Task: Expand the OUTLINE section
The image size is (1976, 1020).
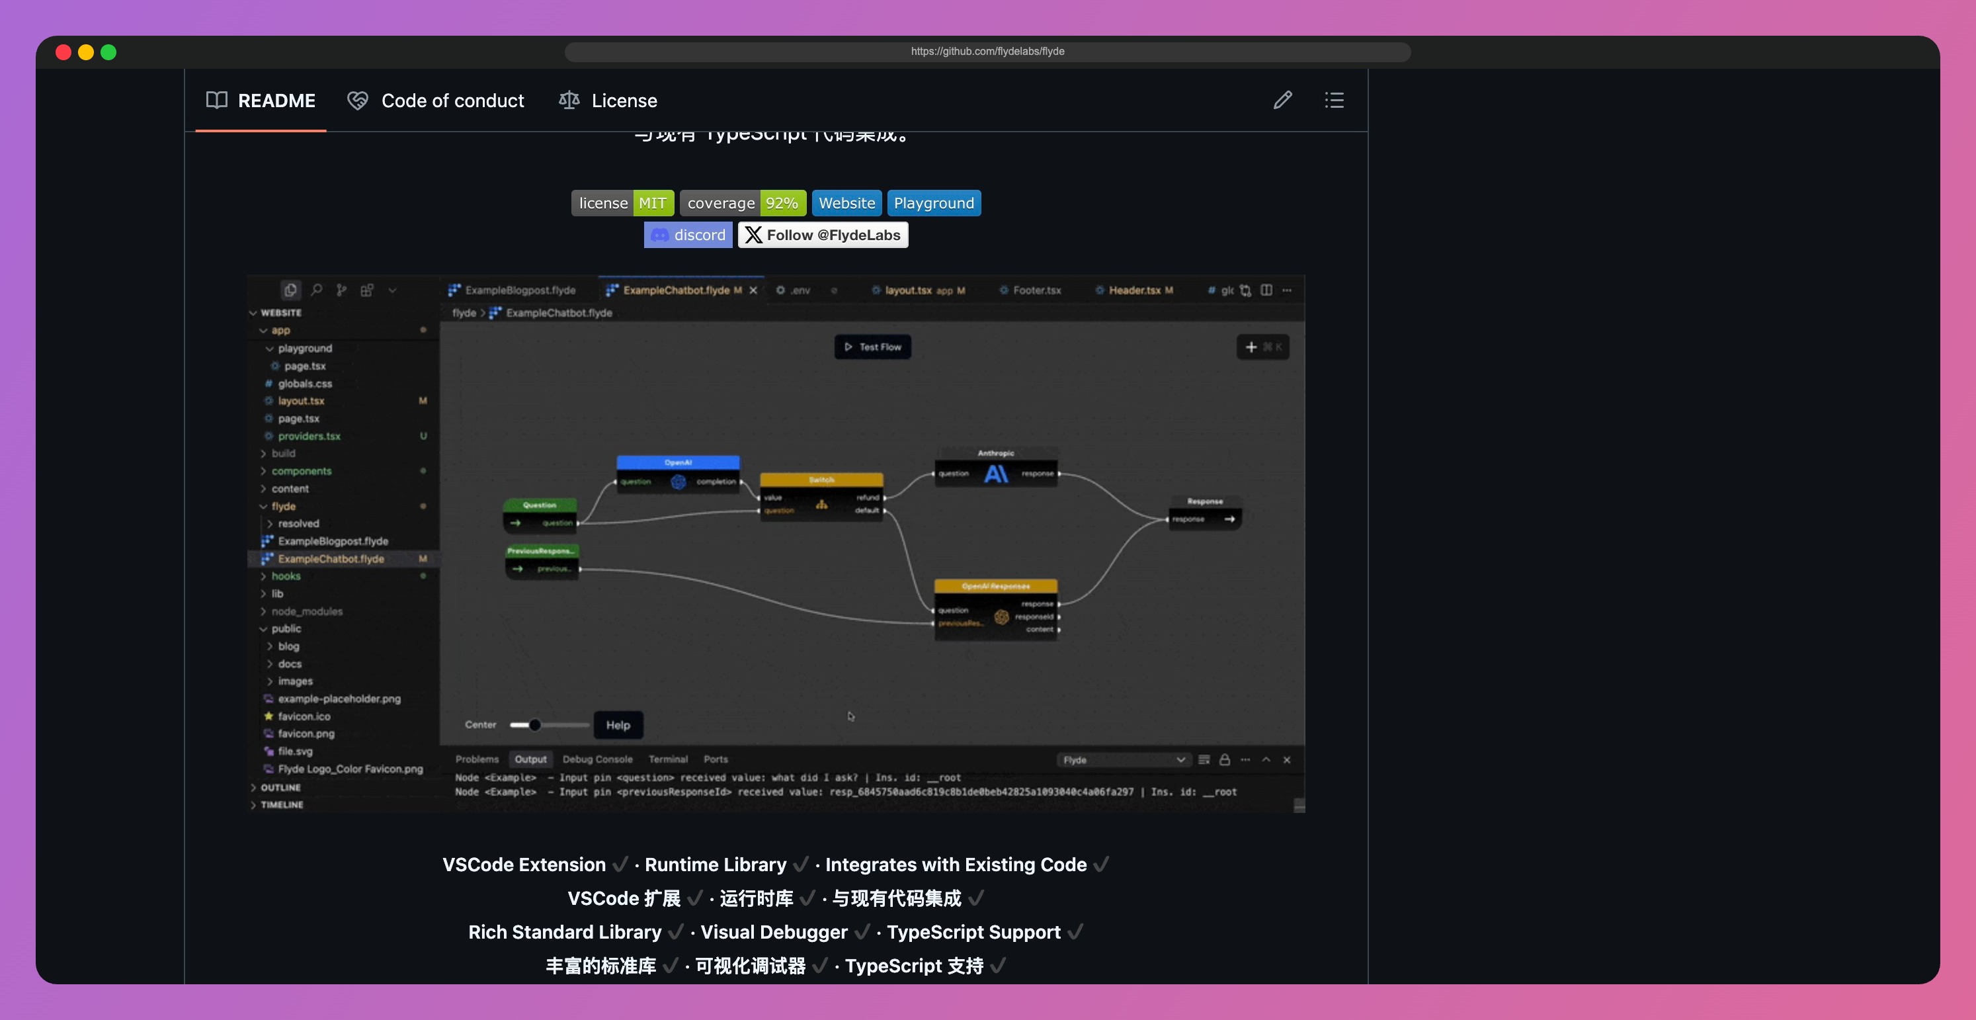Action: pyautogui.click(x=253, y=787)
